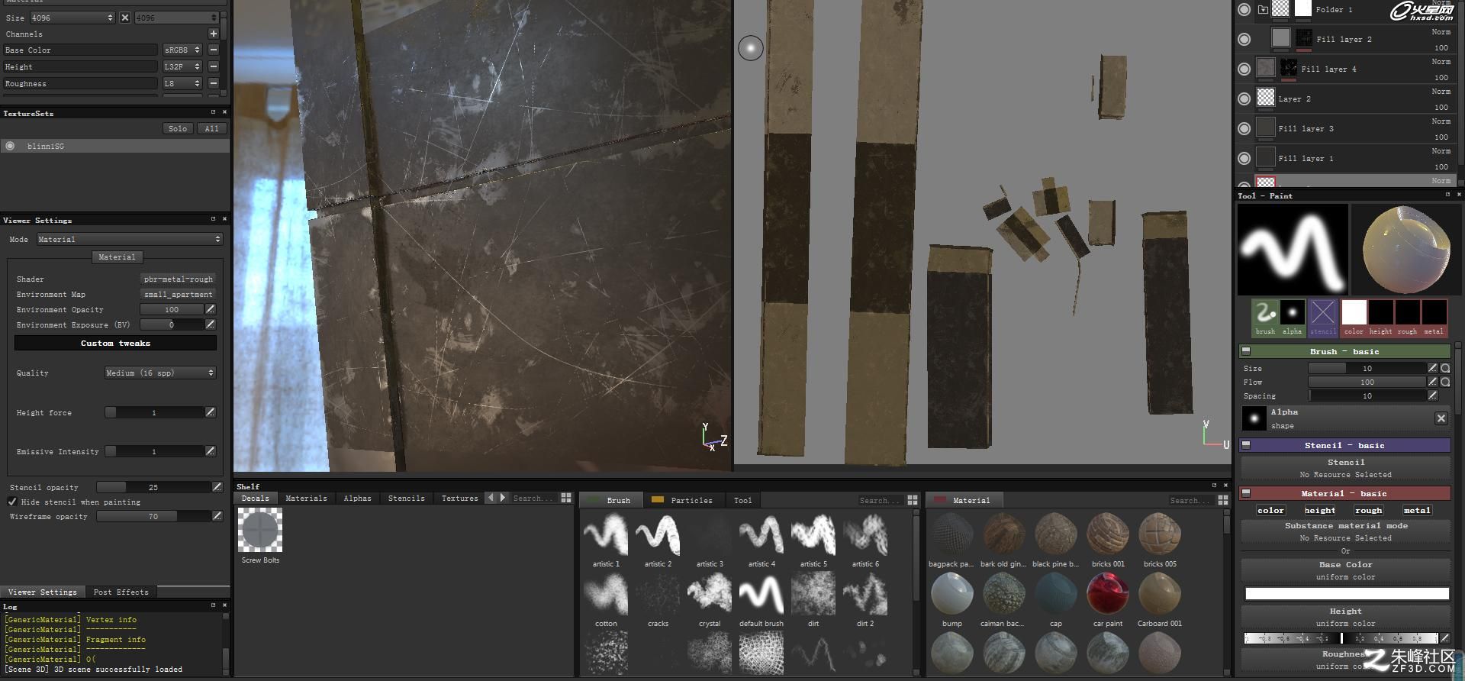Hide Fill layer 3

tap(1244, 128)
